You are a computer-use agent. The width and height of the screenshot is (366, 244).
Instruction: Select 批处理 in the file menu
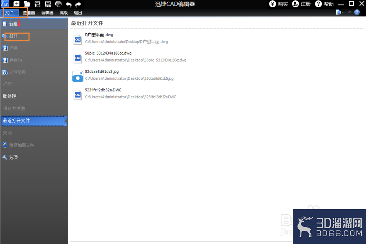click(34, 96)
